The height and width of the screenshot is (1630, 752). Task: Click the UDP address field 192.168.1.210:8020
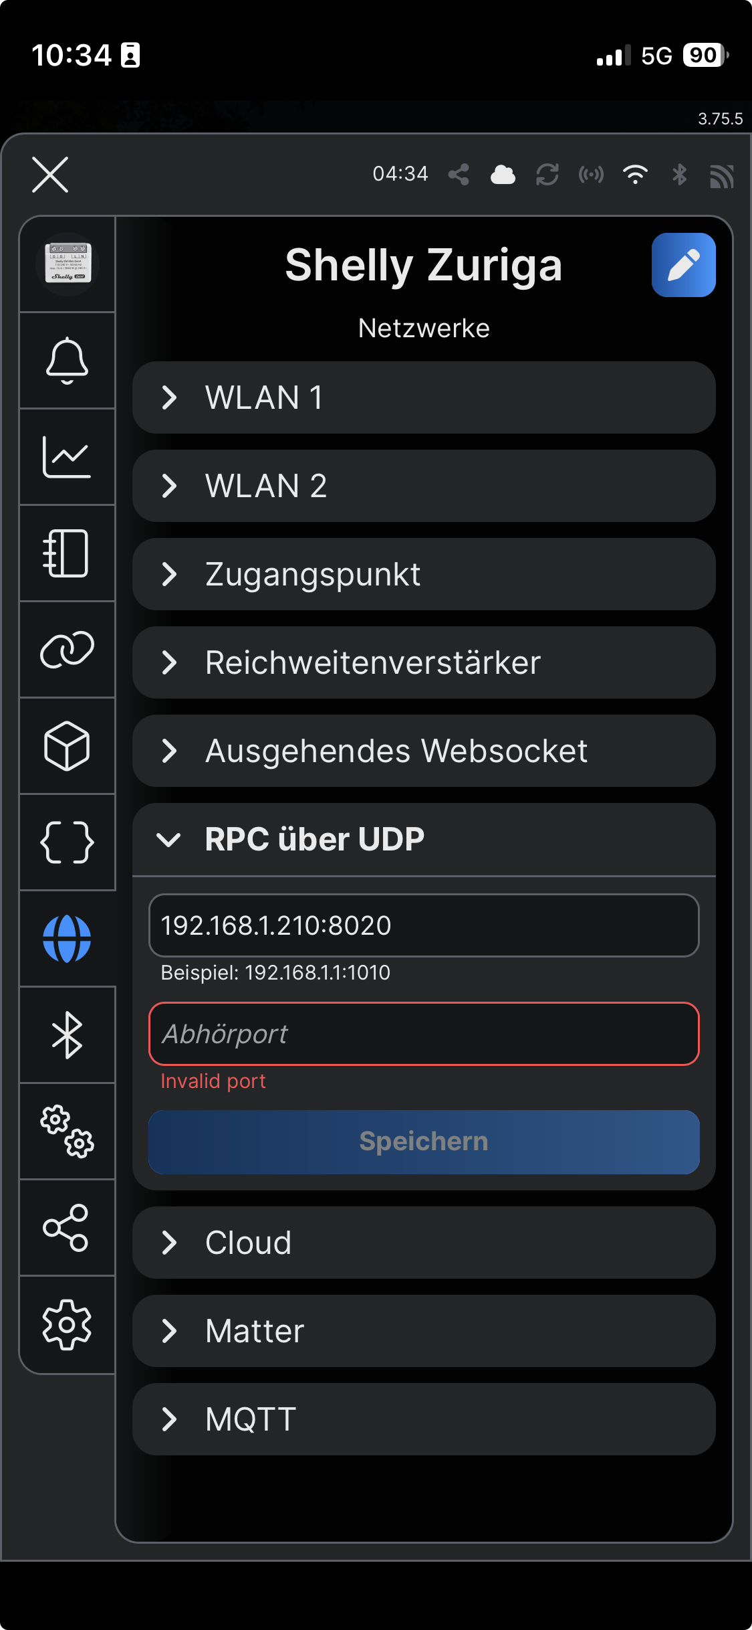pos(424,925)
